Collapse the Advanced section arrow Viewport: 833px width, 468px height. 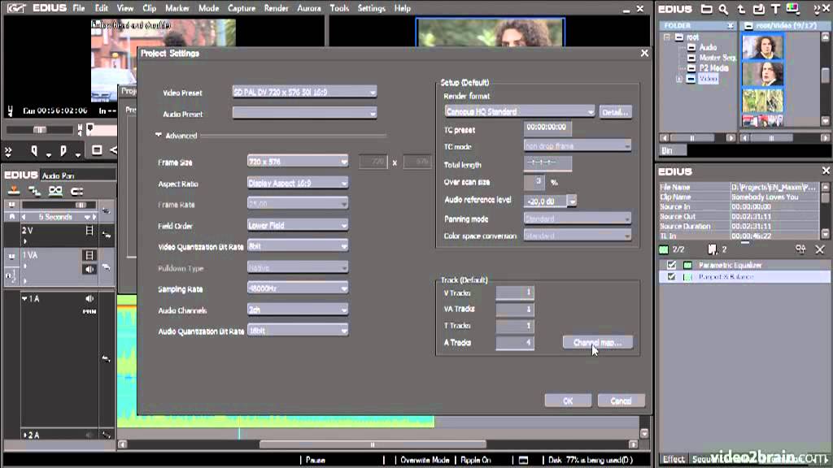[x=159, y=136]
